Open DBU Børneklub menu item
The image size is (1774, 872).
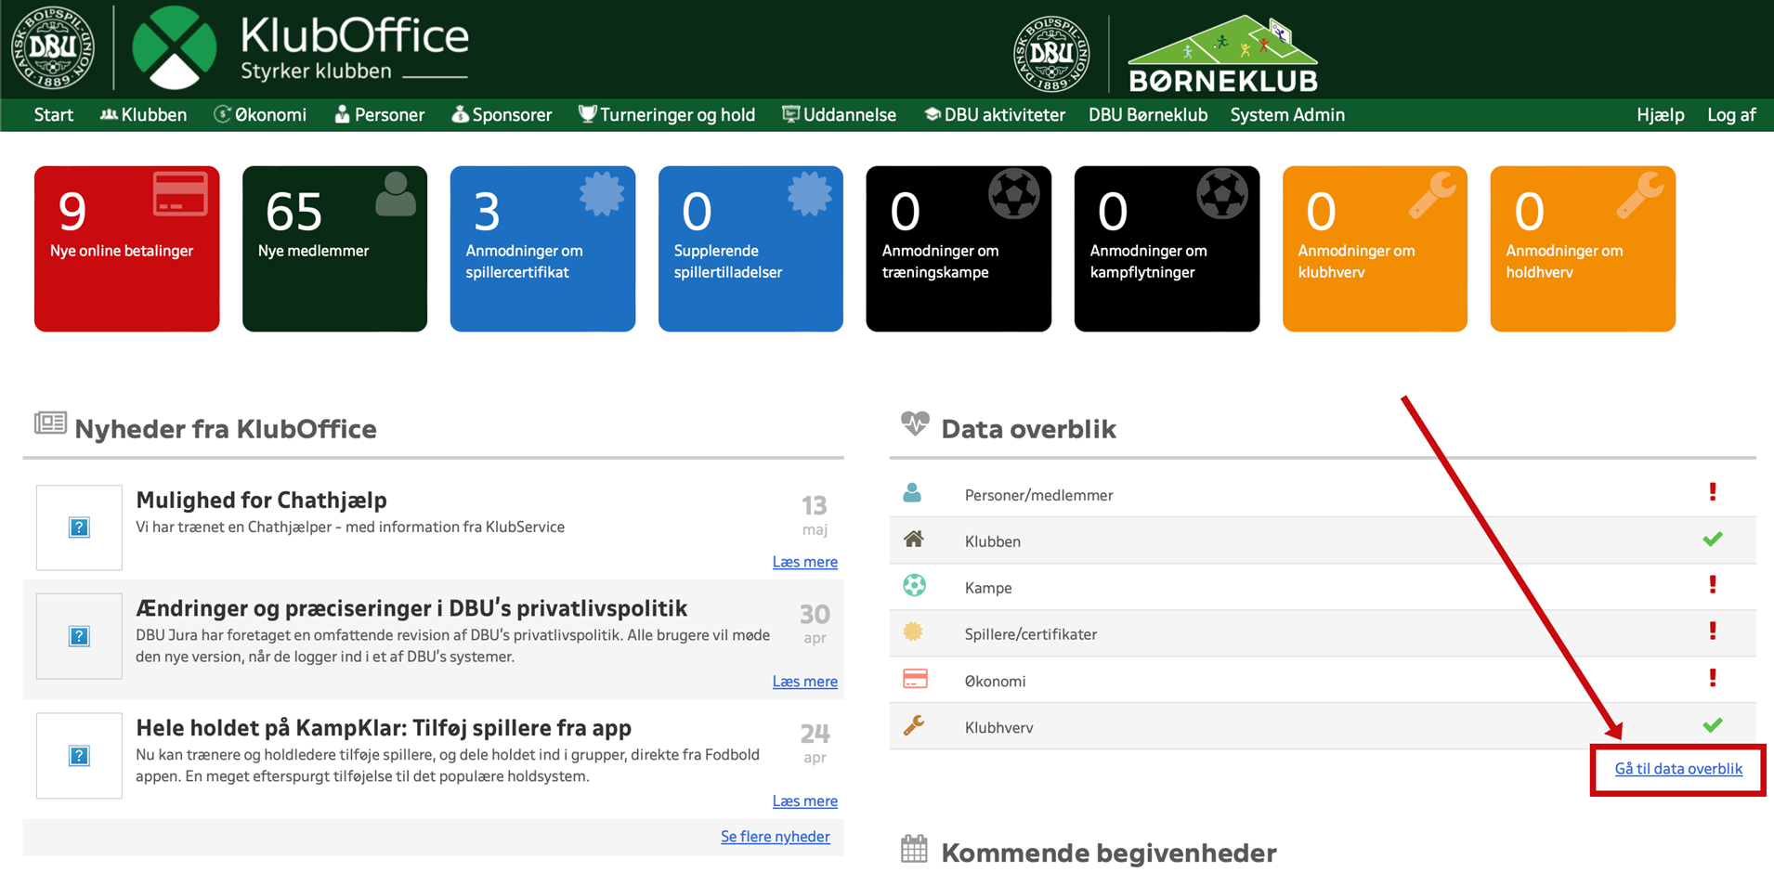tap(1148, 115)
